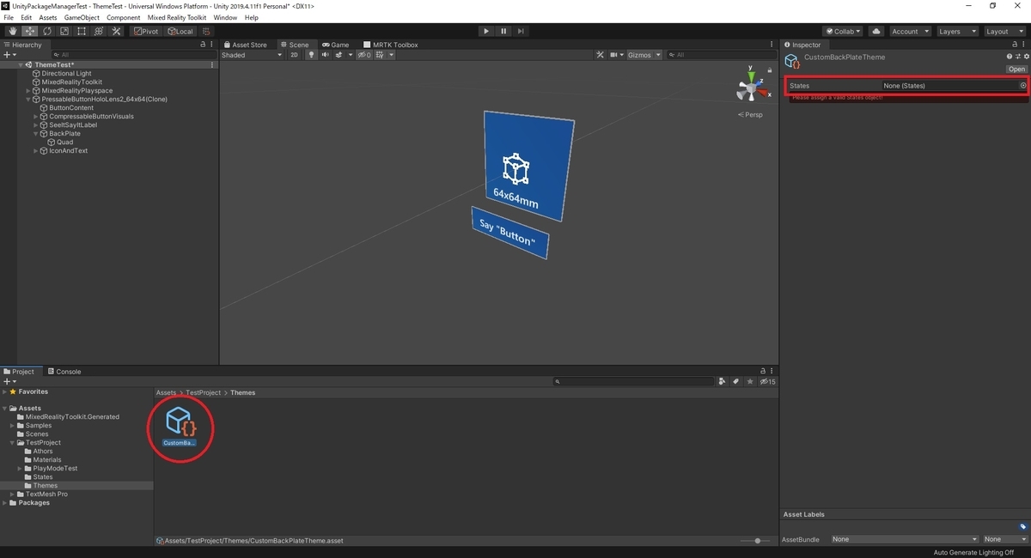Open scene component tools icon
Viewport: 1031px width, 558px height.
(x=601, y=55)
